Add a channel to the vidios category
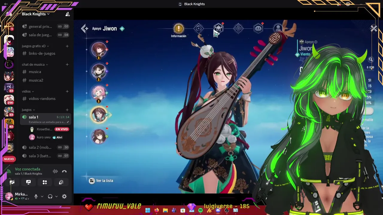Image resolution: width=383 pixels, height=215 pixels. click(x=67, y=91)
